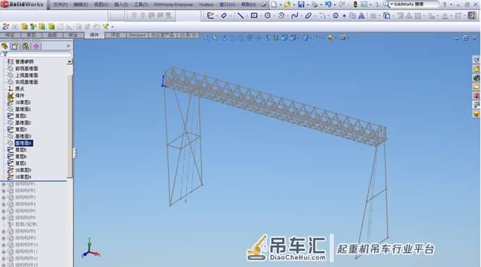Screen dimensions: 481x267
Task: Select the Line sketch tool
Action: (240, 15)
